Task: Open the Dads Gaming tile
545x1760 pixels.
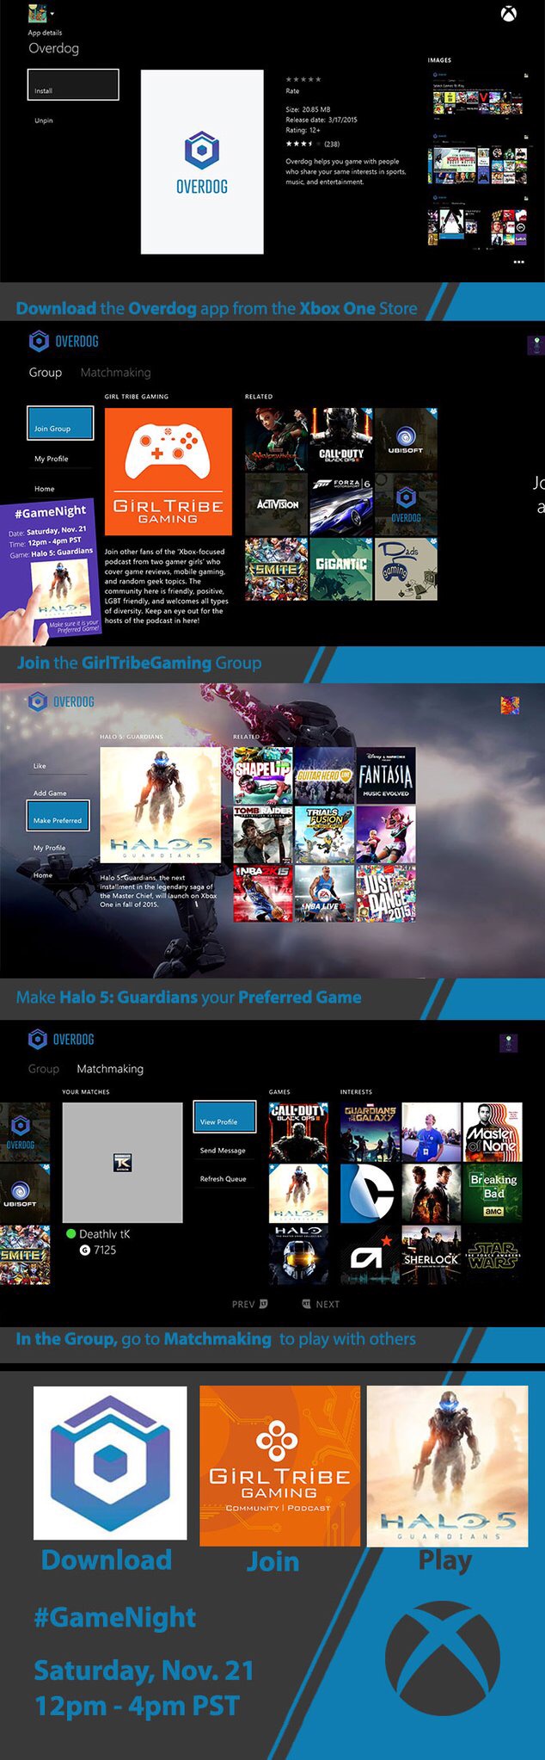Action: [406, 569]
